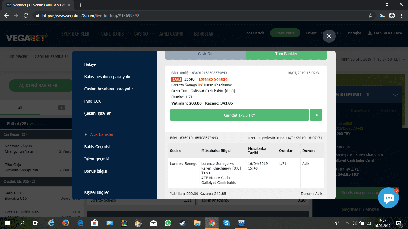Open Nantong Zhiyun vs Changchun Yatai match
The width and height of the screenshot is (408, 229).
pos(36,148)
